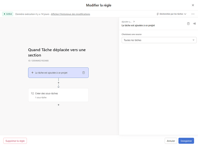Viewport: 198px width, 146px height.
Task: Open the Créer des sous-tâches action card
Action: 58,95
